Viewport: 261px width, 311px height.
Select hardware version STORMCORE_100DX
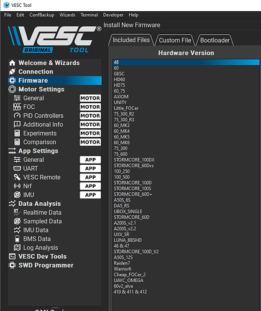(186, 160)
